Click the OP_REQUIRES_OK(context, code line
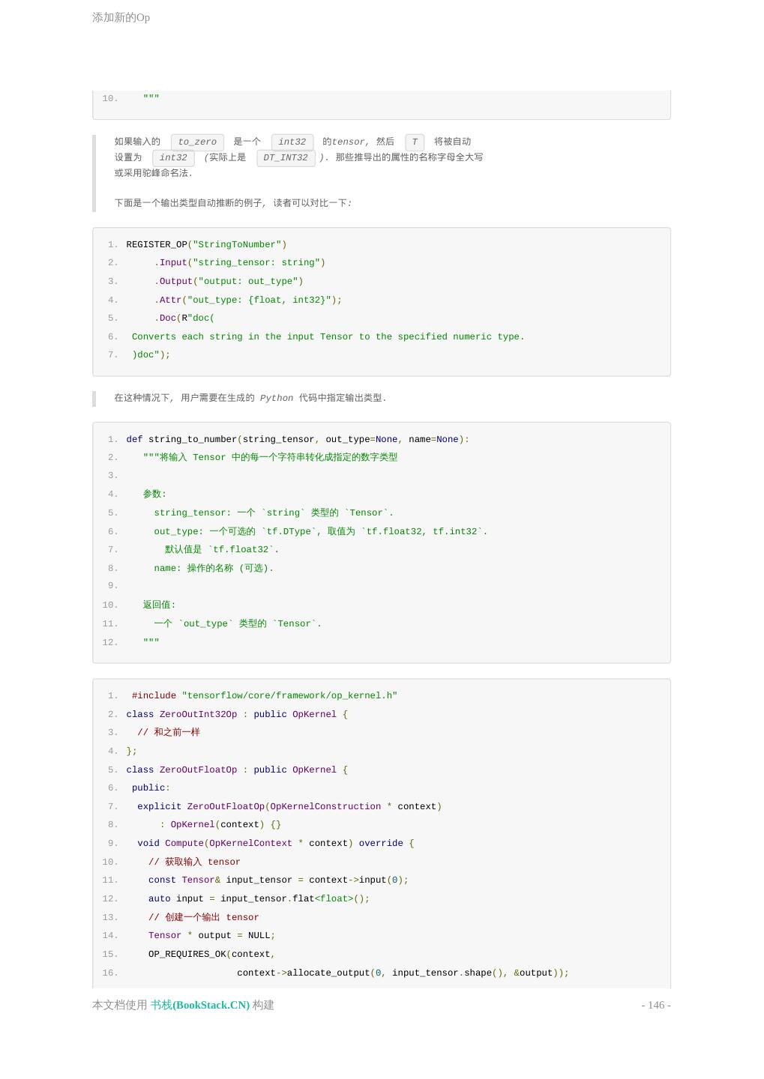764x1079 pixels. point(211,954)
